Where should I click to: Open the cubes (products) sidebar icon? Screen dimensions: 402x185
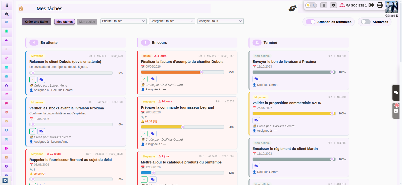click(7, 40)
